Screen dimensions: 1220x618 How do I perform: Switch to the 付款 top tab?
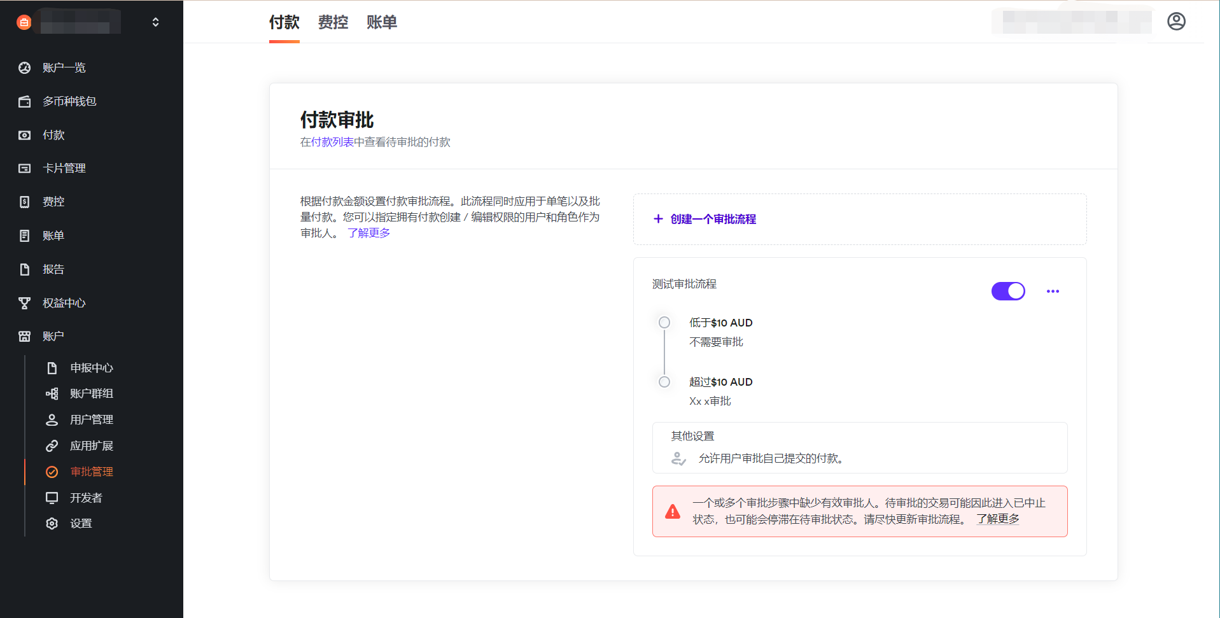pos(284,22)
